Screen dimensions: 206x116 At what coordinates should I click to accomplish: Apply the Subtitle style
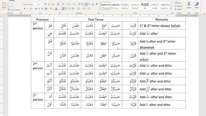155,6
